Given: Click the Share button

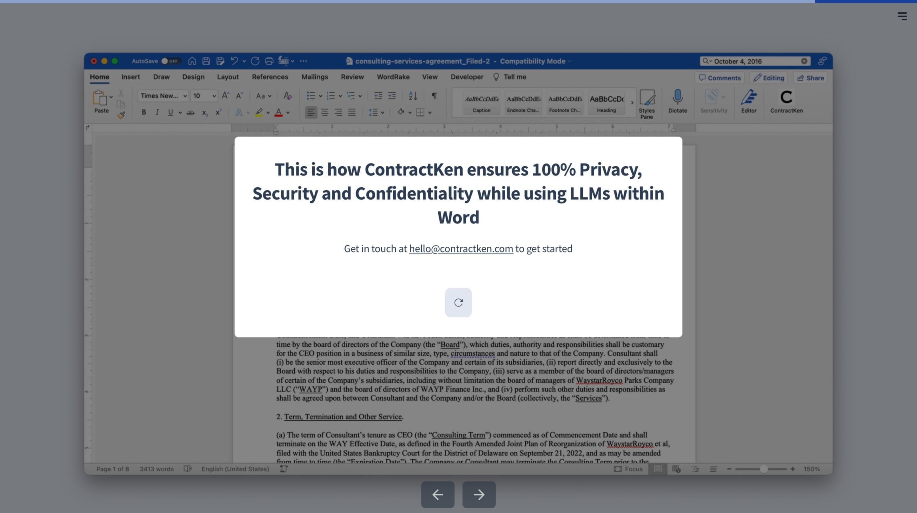Looking at the screenshot, I should (810, 78).
